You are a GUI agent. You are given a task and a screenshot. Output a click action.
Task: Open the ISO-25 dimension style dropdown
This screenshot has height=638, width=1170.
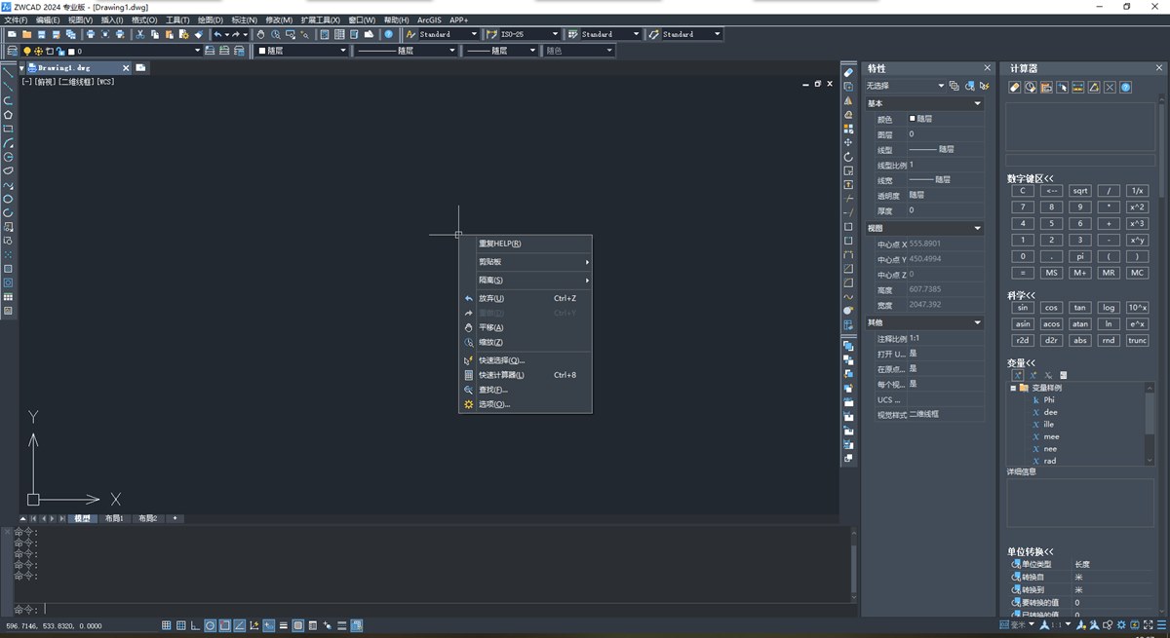[556, 34]
